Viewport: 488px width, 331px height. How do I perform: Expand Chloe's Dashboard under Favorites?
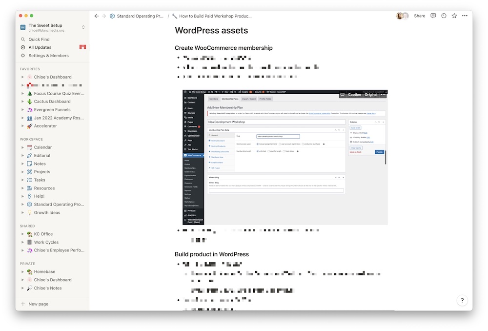pos(22,77)
